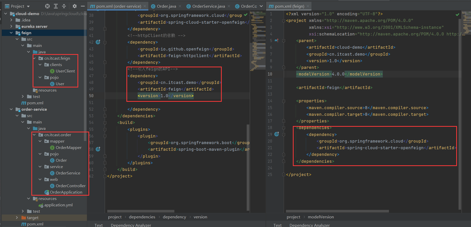Select the Text tab in feign pom editor
The height and width of the screenshot is (227, 471).
point(277,225)
